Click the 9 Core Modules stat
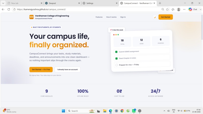 pos(47,93)
